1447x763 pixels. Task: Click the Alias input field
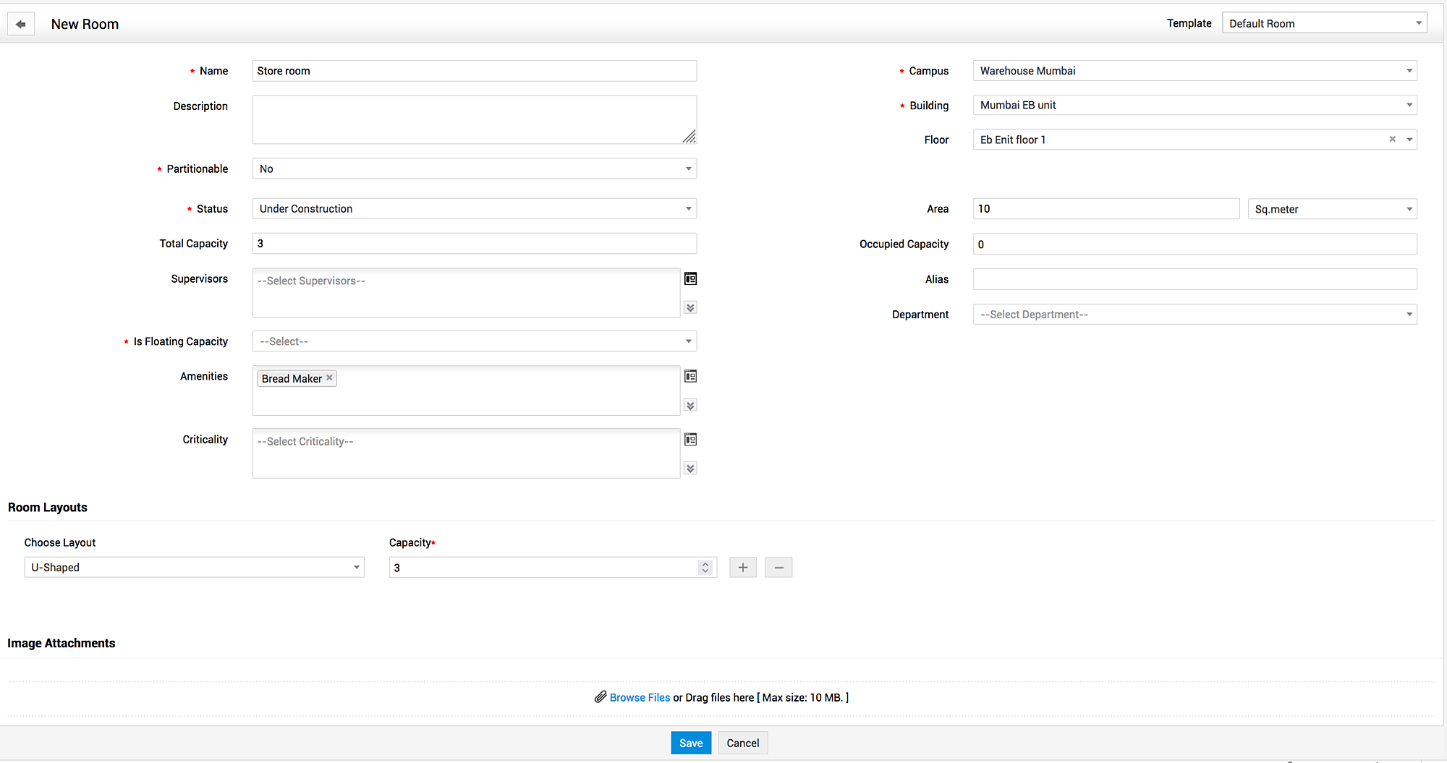tap(1194, 279)
